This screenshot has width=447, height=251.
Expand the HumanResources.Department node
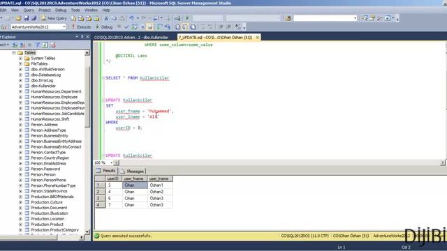20,91
